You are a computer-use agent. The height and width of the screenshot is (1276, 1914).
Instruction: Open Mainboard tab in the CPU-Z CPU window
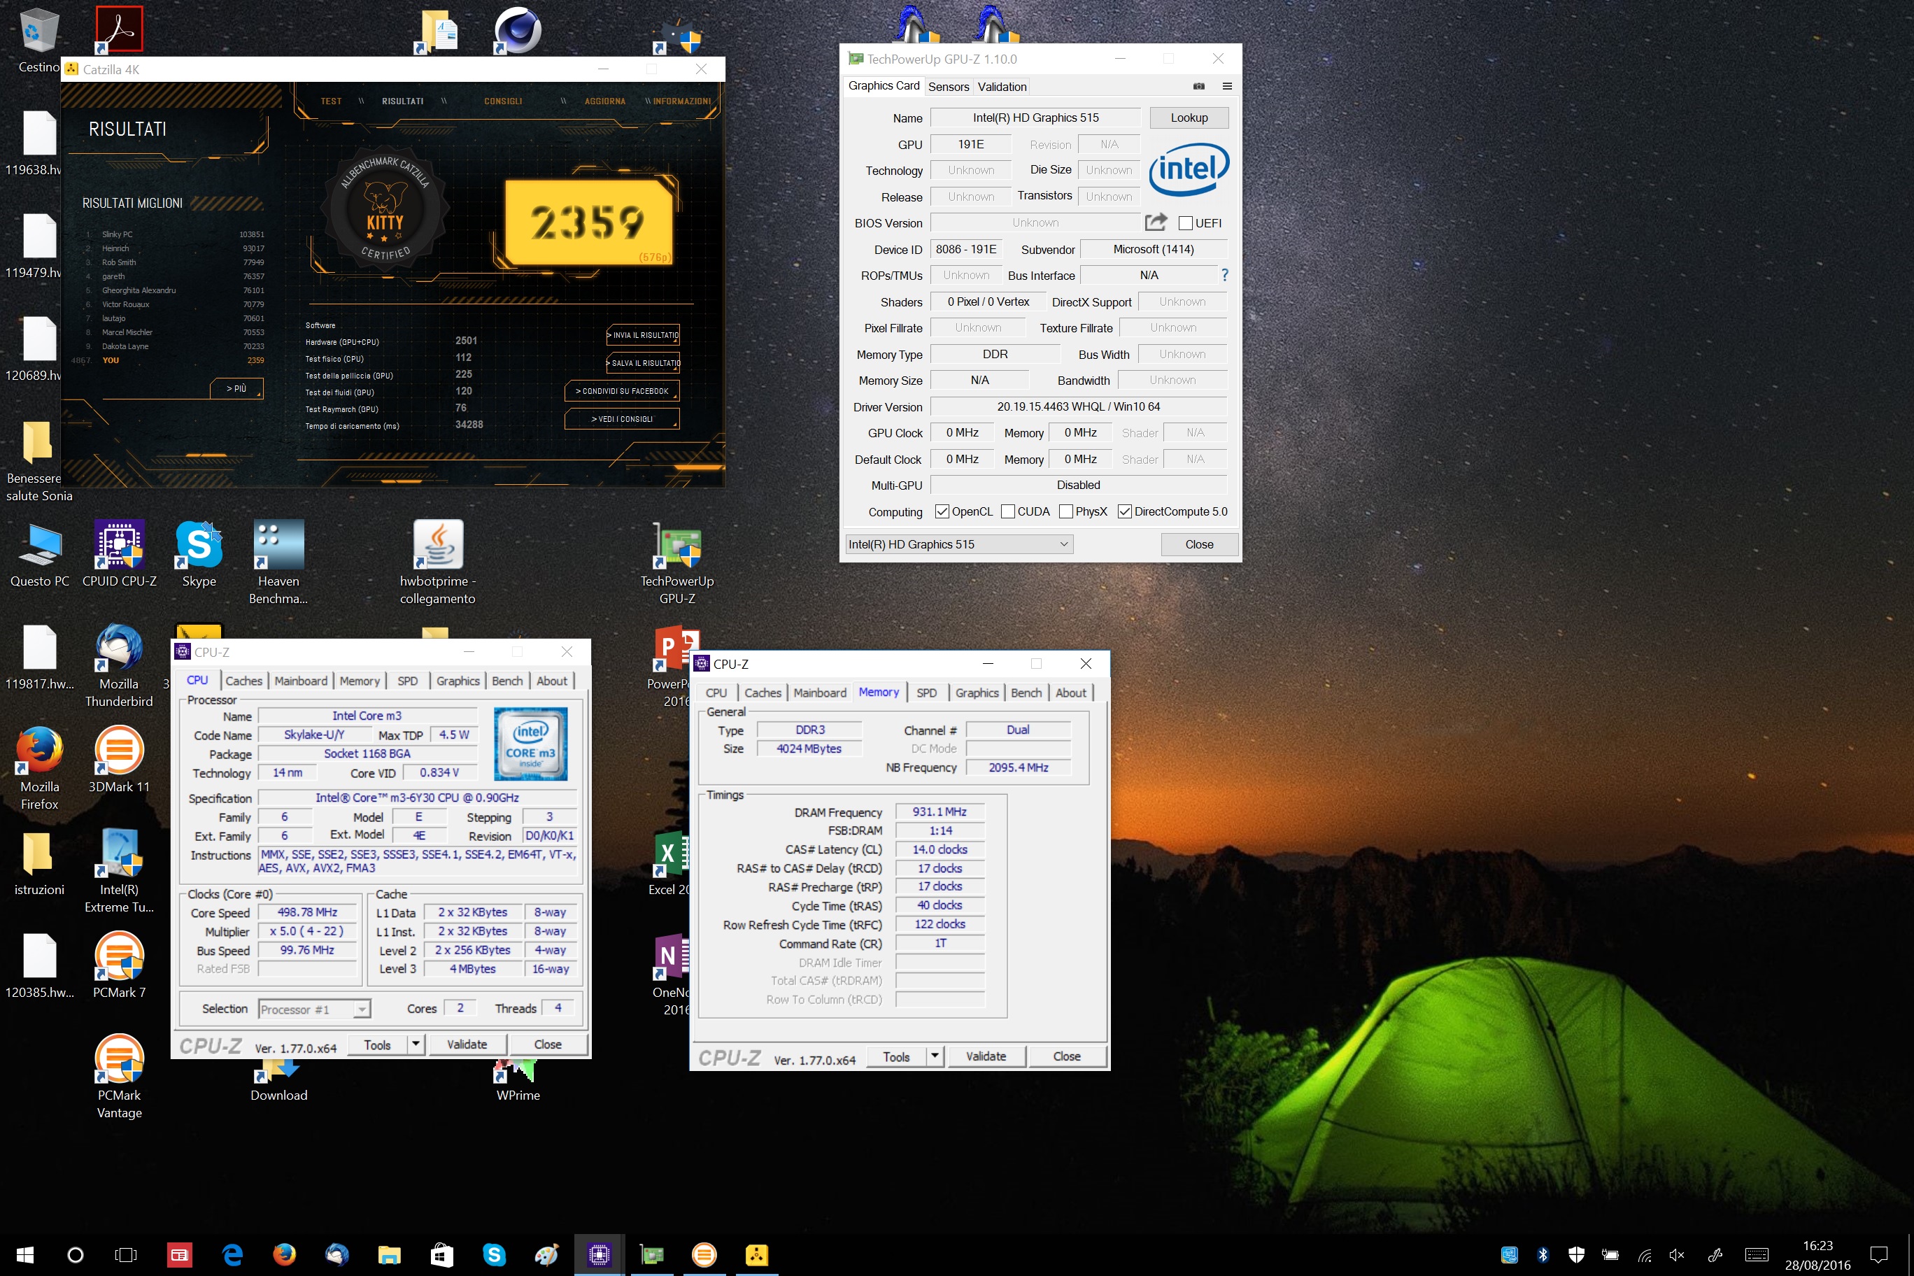click(x=301, y=680)
